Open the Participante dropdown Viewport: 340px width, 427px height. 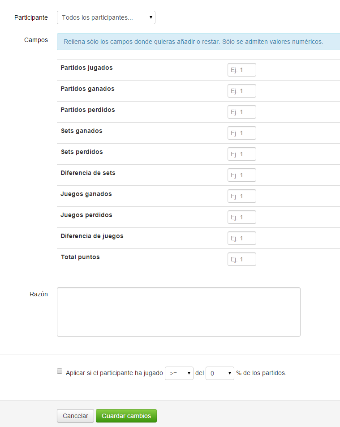tap(106, 17)
